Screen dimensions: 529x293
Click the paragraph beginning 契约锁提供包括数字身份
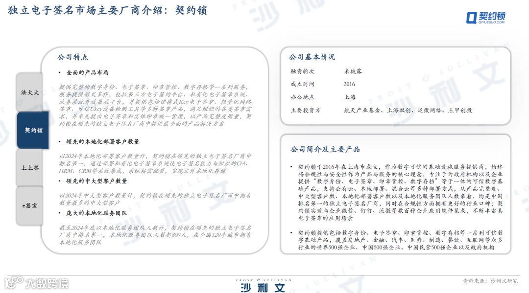[401, 240]
